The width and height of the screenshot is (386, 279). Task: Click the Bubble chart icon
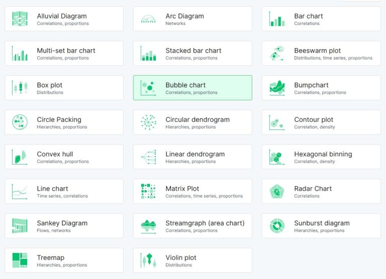pyautogui.click(x=148, y=88)
